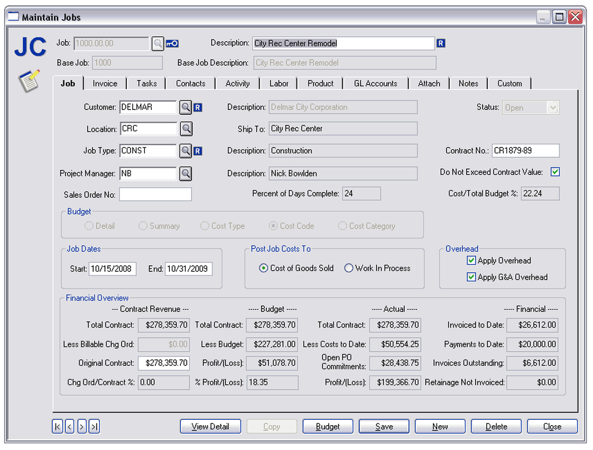Click the R icon beside the Customer field
The image size is (593, 450).
(x=199, y=107)
